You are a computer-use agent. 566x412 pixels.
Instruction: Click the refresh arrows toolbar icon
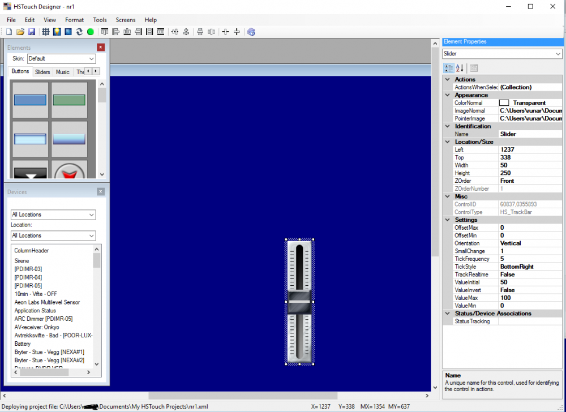pyautogui.click(x=79, y=32)
